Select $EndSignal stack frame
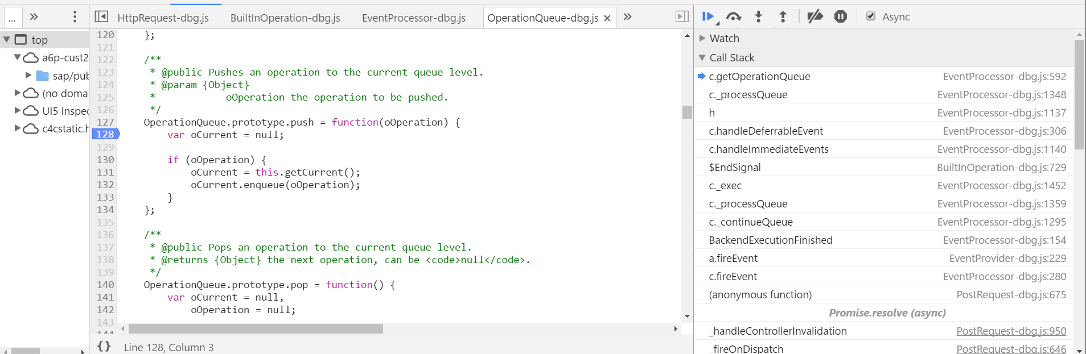Screen dimensions: 1086x354 click(x=884, y=167)
